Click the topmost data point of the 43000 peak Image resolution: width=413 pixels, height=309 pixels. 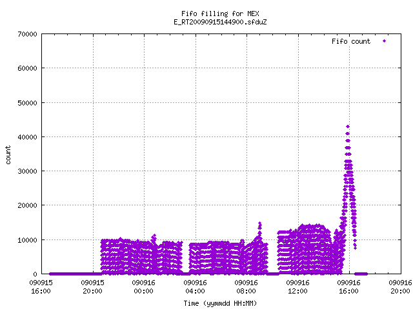coord(348,127)
